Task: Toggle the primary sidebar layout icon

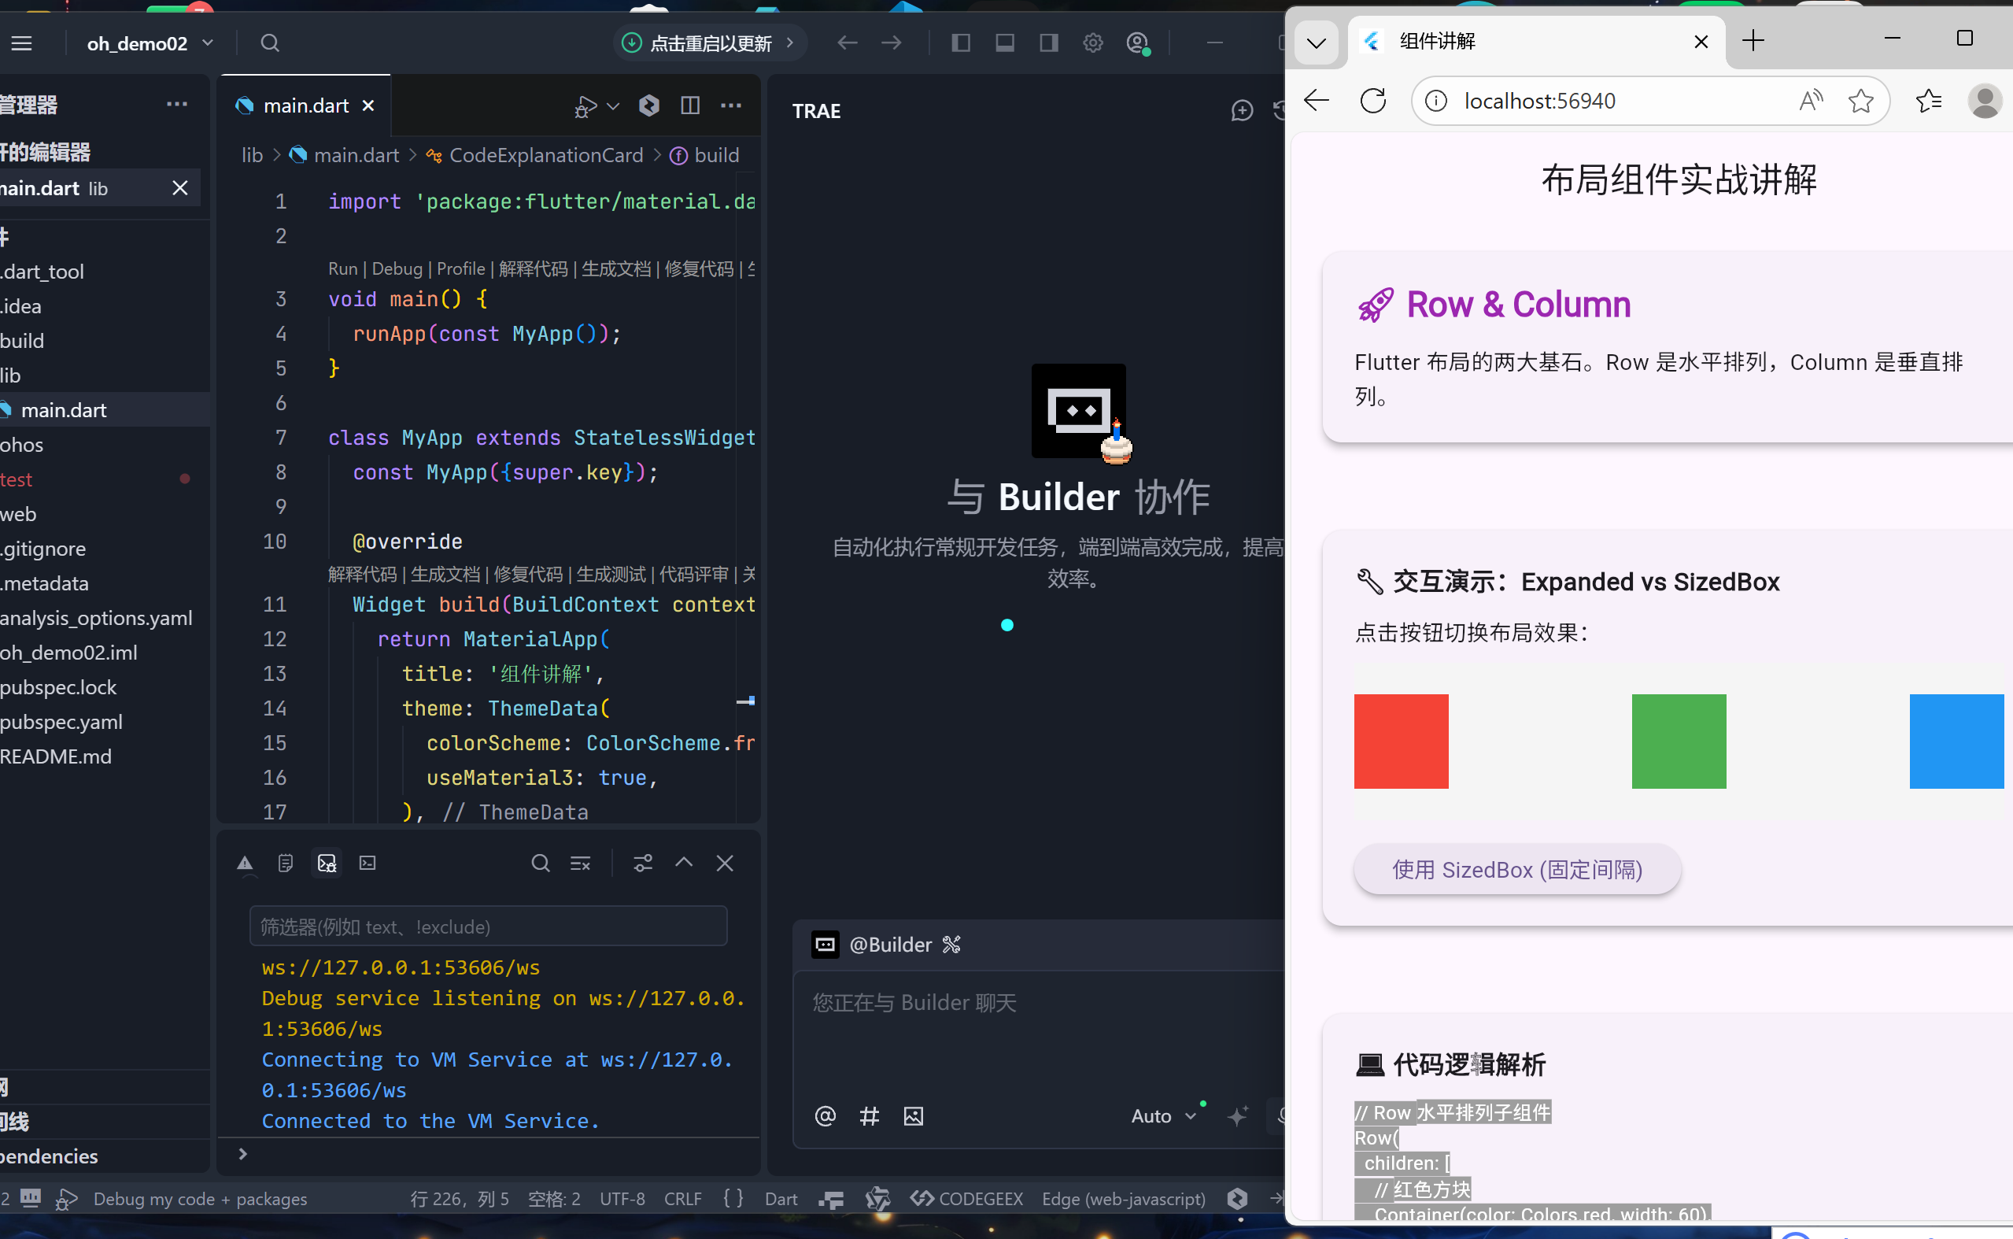Action: 961,43
